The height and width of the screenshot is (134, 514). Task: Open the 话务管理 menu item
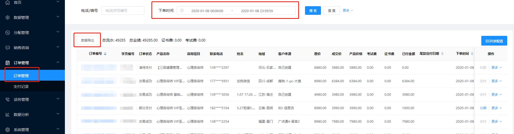pos(32,99)
